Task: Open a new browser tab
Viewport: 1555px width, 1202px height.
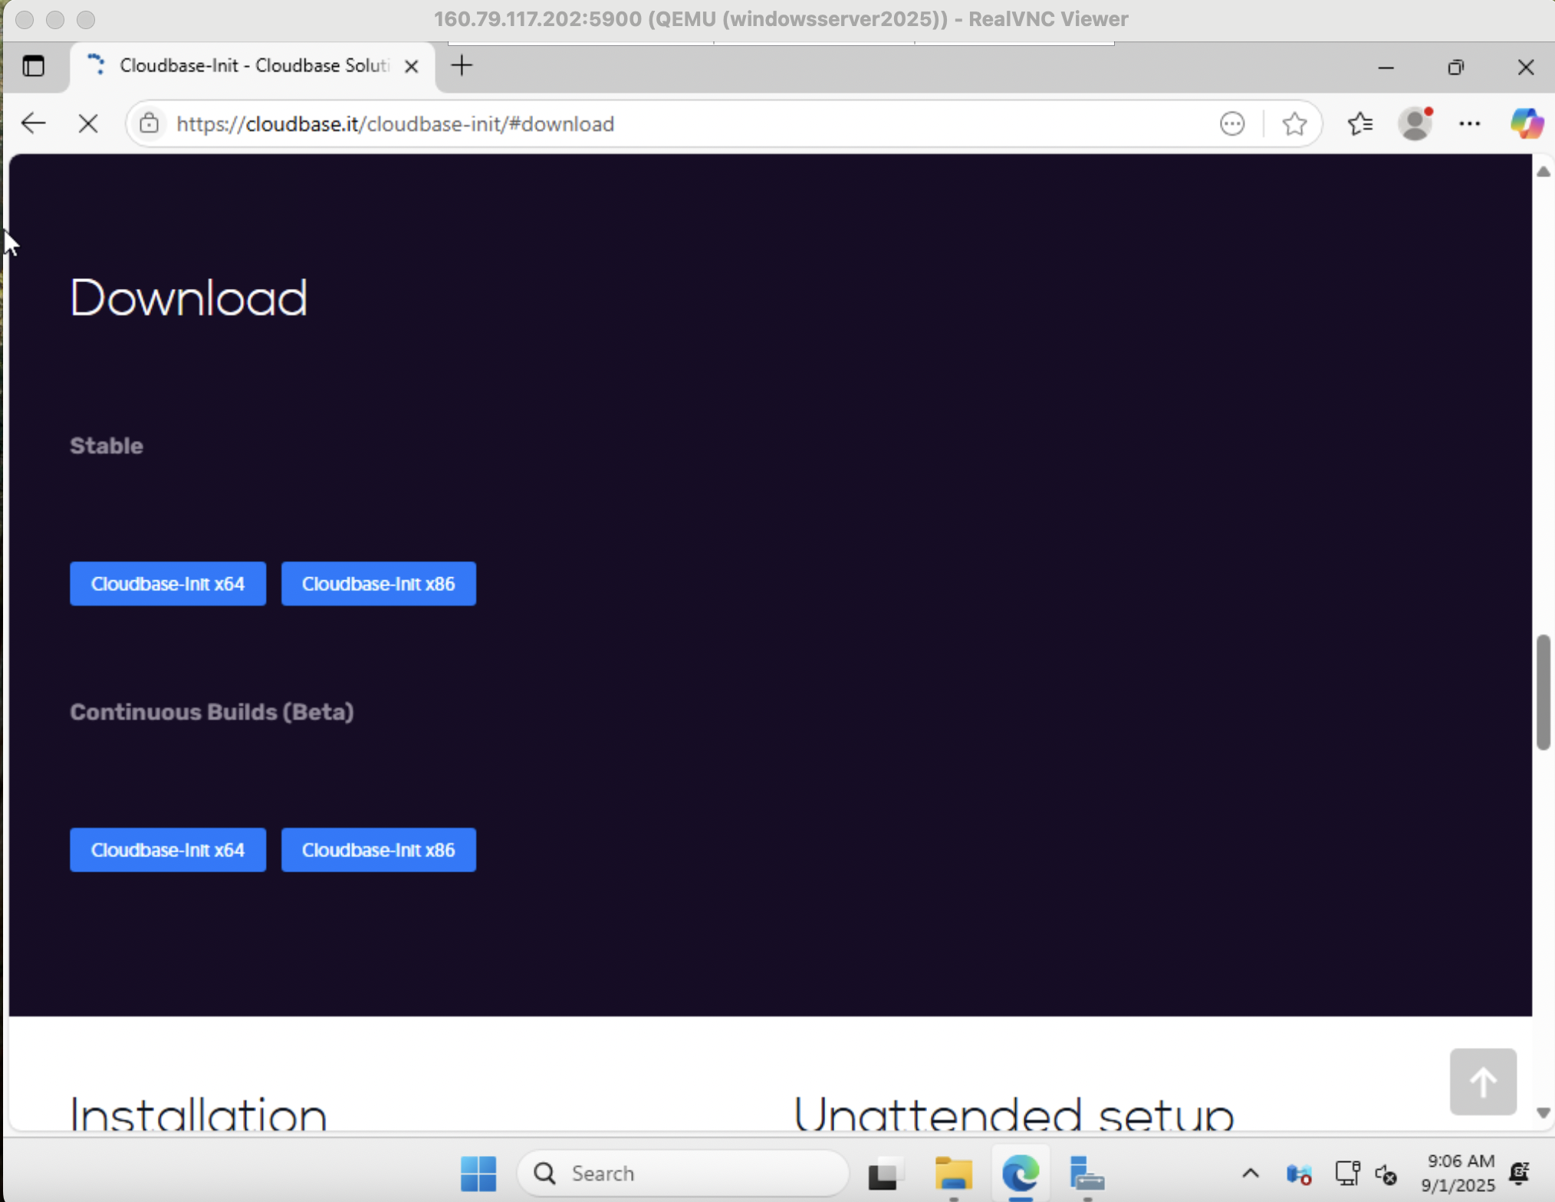Action: click(462, 66)
